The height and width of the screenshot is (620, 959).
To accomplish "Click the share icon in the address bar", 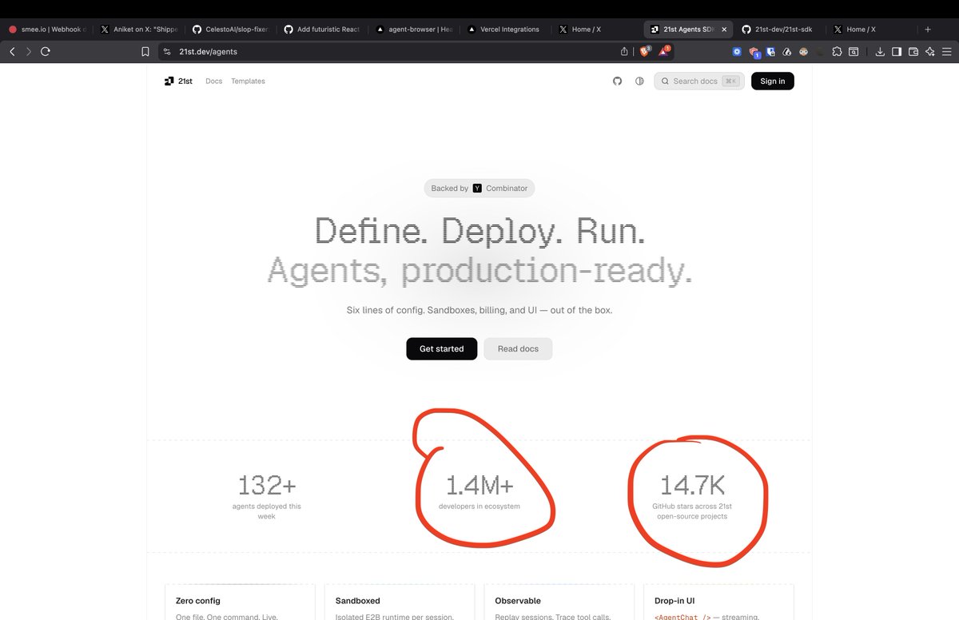I will (624, 51).
